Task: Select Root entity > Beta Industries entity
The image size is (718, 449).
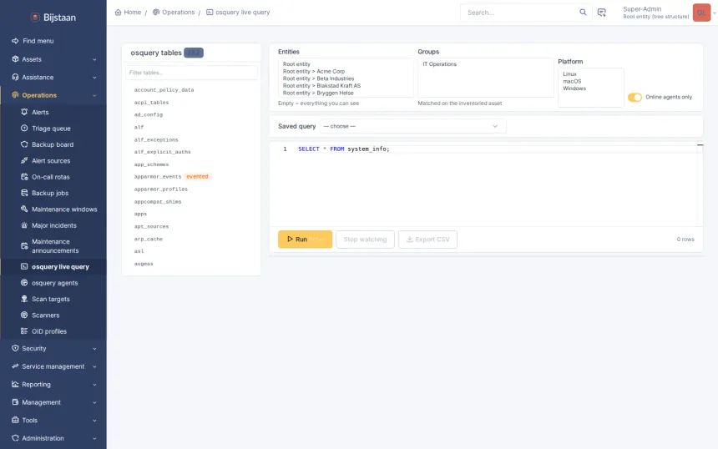Action: [318, 78]
